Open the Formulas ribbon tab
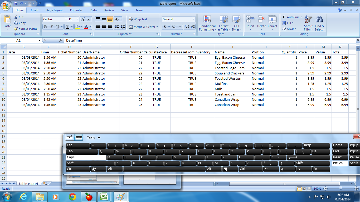This screenshot has width=360, height=202. tap(76, 10)
